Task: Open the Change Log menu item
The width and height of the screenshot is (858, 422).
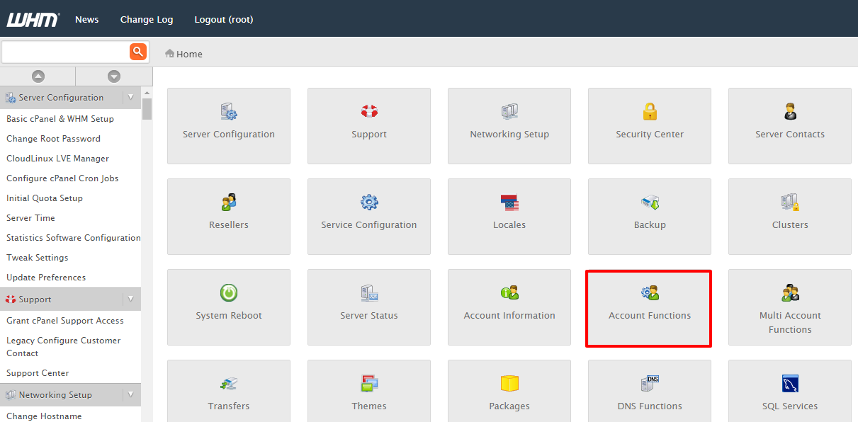Action: 147,19
